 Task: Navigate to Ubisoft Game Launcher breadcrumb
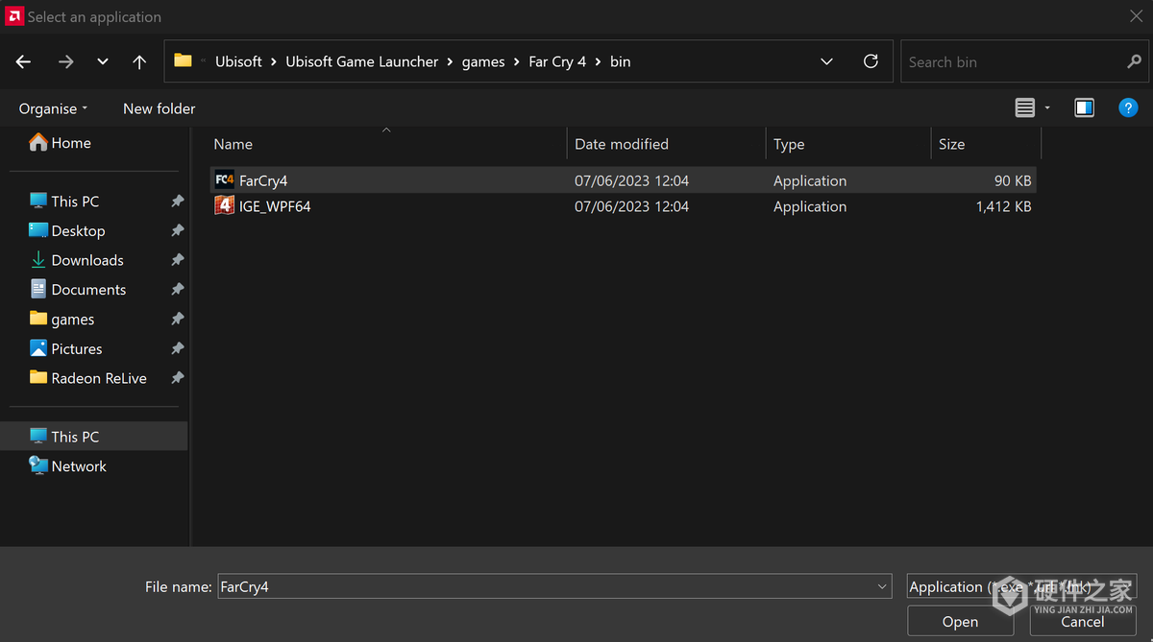click(x=362, y=61)
